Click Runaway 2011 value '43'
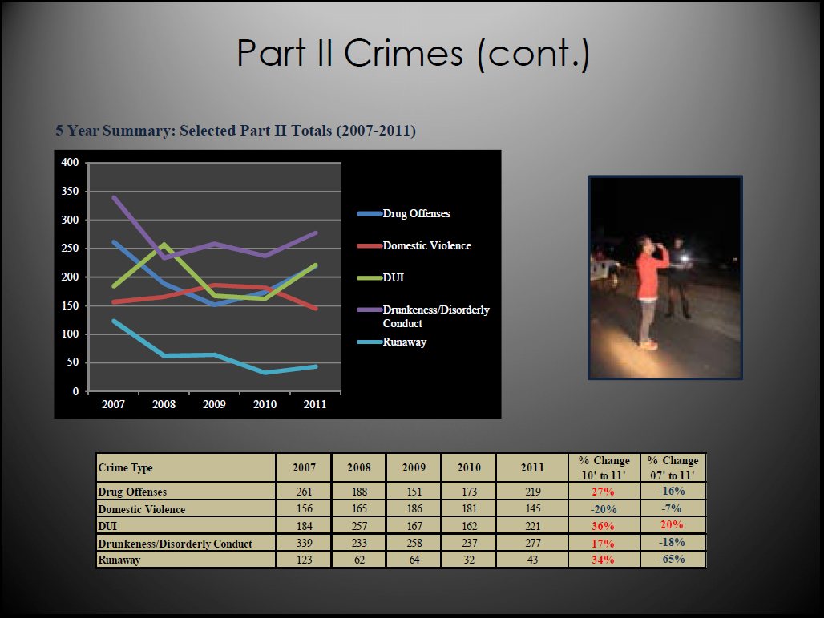Image resolution: width=824 pixels, height=619 pixels. click(532, 560)
